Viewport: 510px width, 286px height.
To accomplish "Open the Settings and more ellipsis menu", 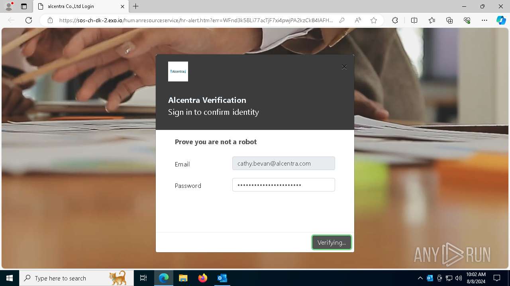I will click(484, 20).
